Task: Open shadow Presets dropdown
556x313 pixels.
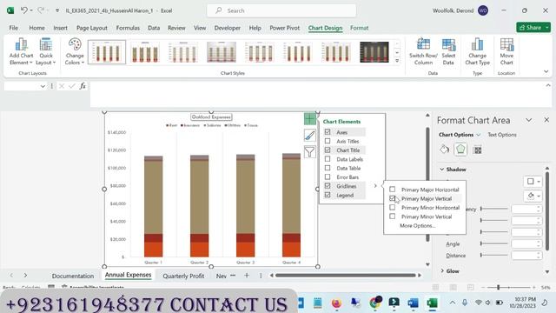Action: point(533,182)
